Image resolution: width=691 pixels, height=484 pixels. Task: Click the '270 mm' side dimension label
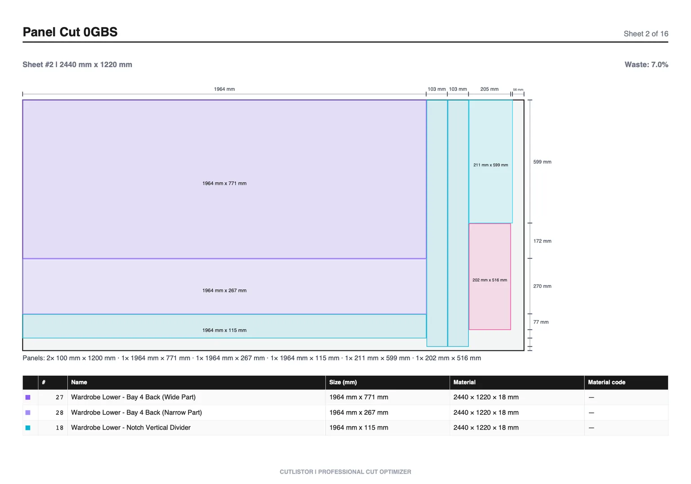(x=542, y=286)
